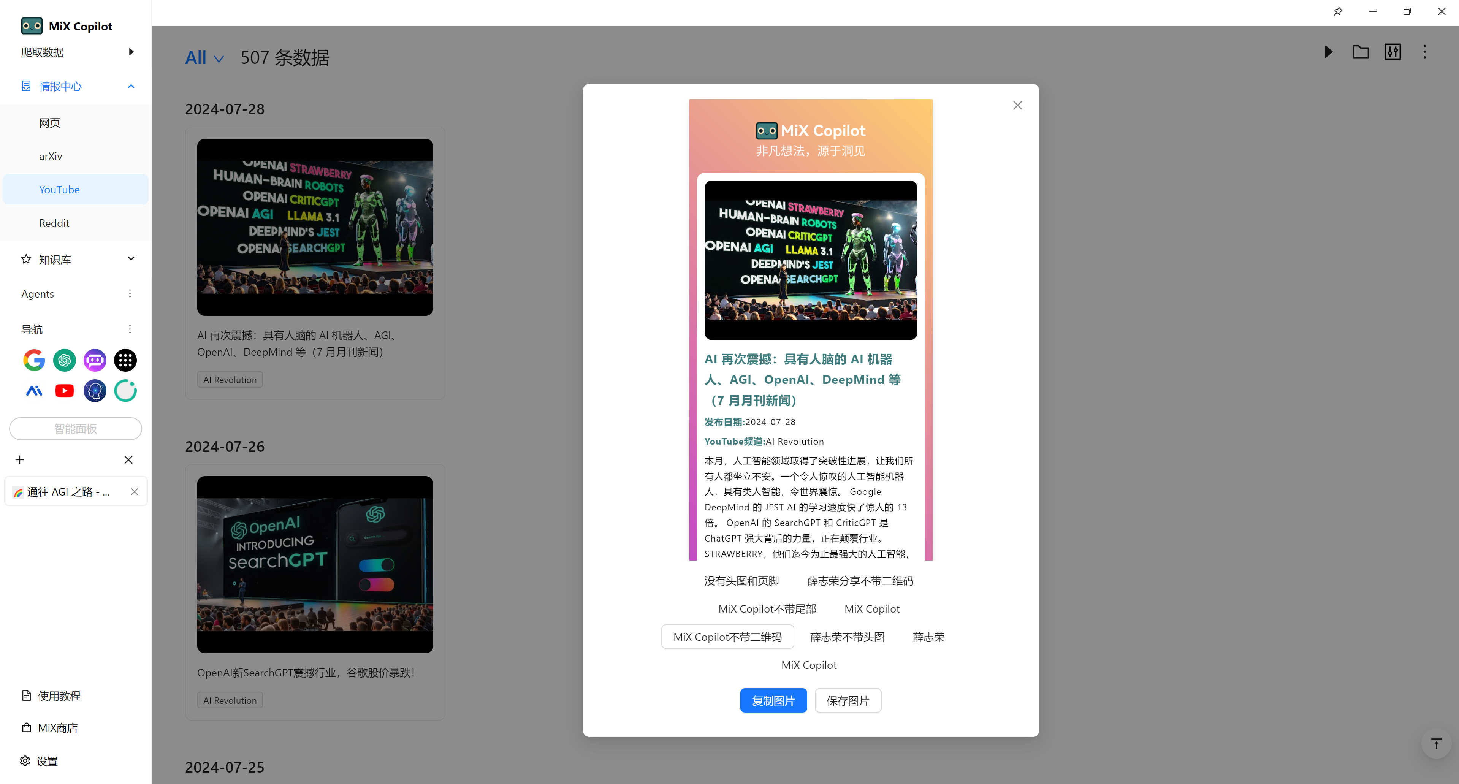Click the play icon in top toolbar
The height and width of the screenshot is (784, 1459).
[1328, 52]
